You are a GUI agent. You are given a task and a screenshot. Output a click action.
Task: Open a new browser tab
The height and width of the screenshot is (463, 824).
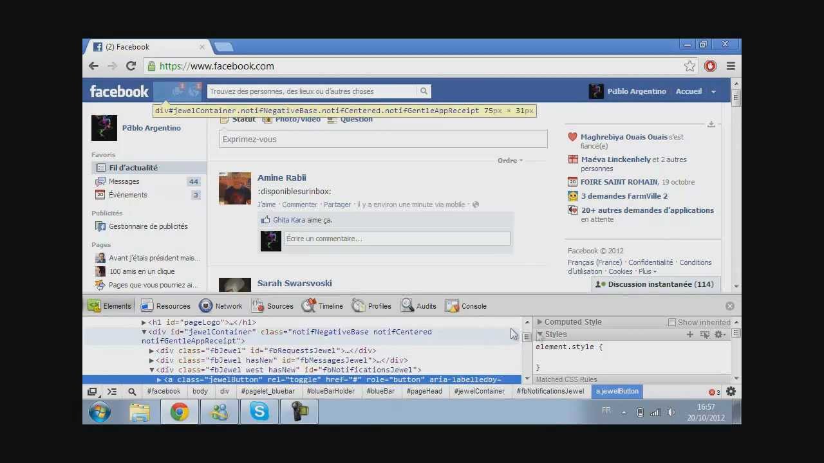[x=223, y=47]
